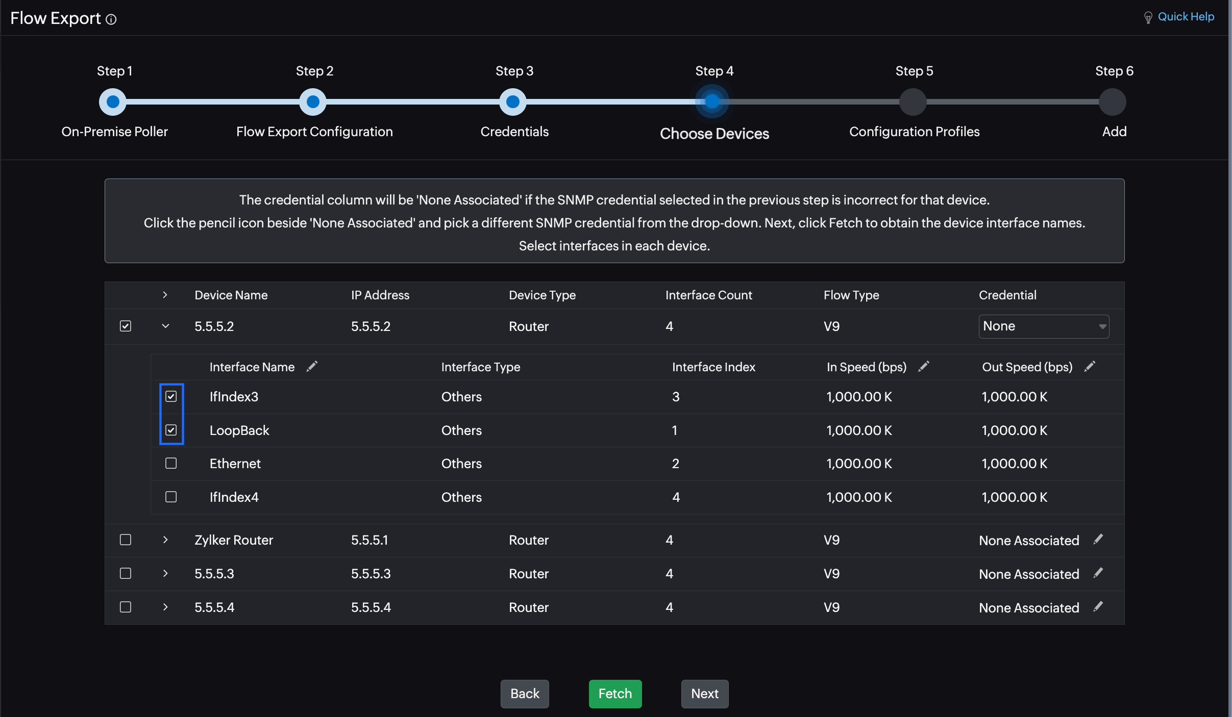Expand all devices via header chevron
This screenshot has height=717, width=1232.
coord(165,295)
